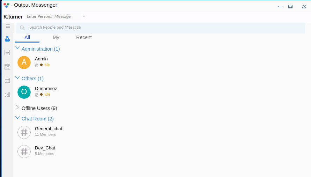The width and height of the screenshot is (311, 177).
Task: Open the Calendar icon in the sidebar
Action: pos(7,67)
